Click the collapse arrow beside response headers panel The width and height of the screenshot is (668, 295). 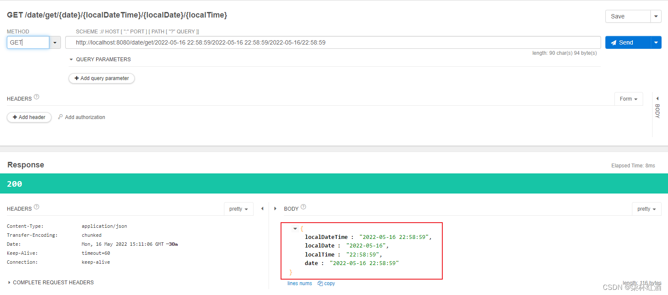click(262, 209)
